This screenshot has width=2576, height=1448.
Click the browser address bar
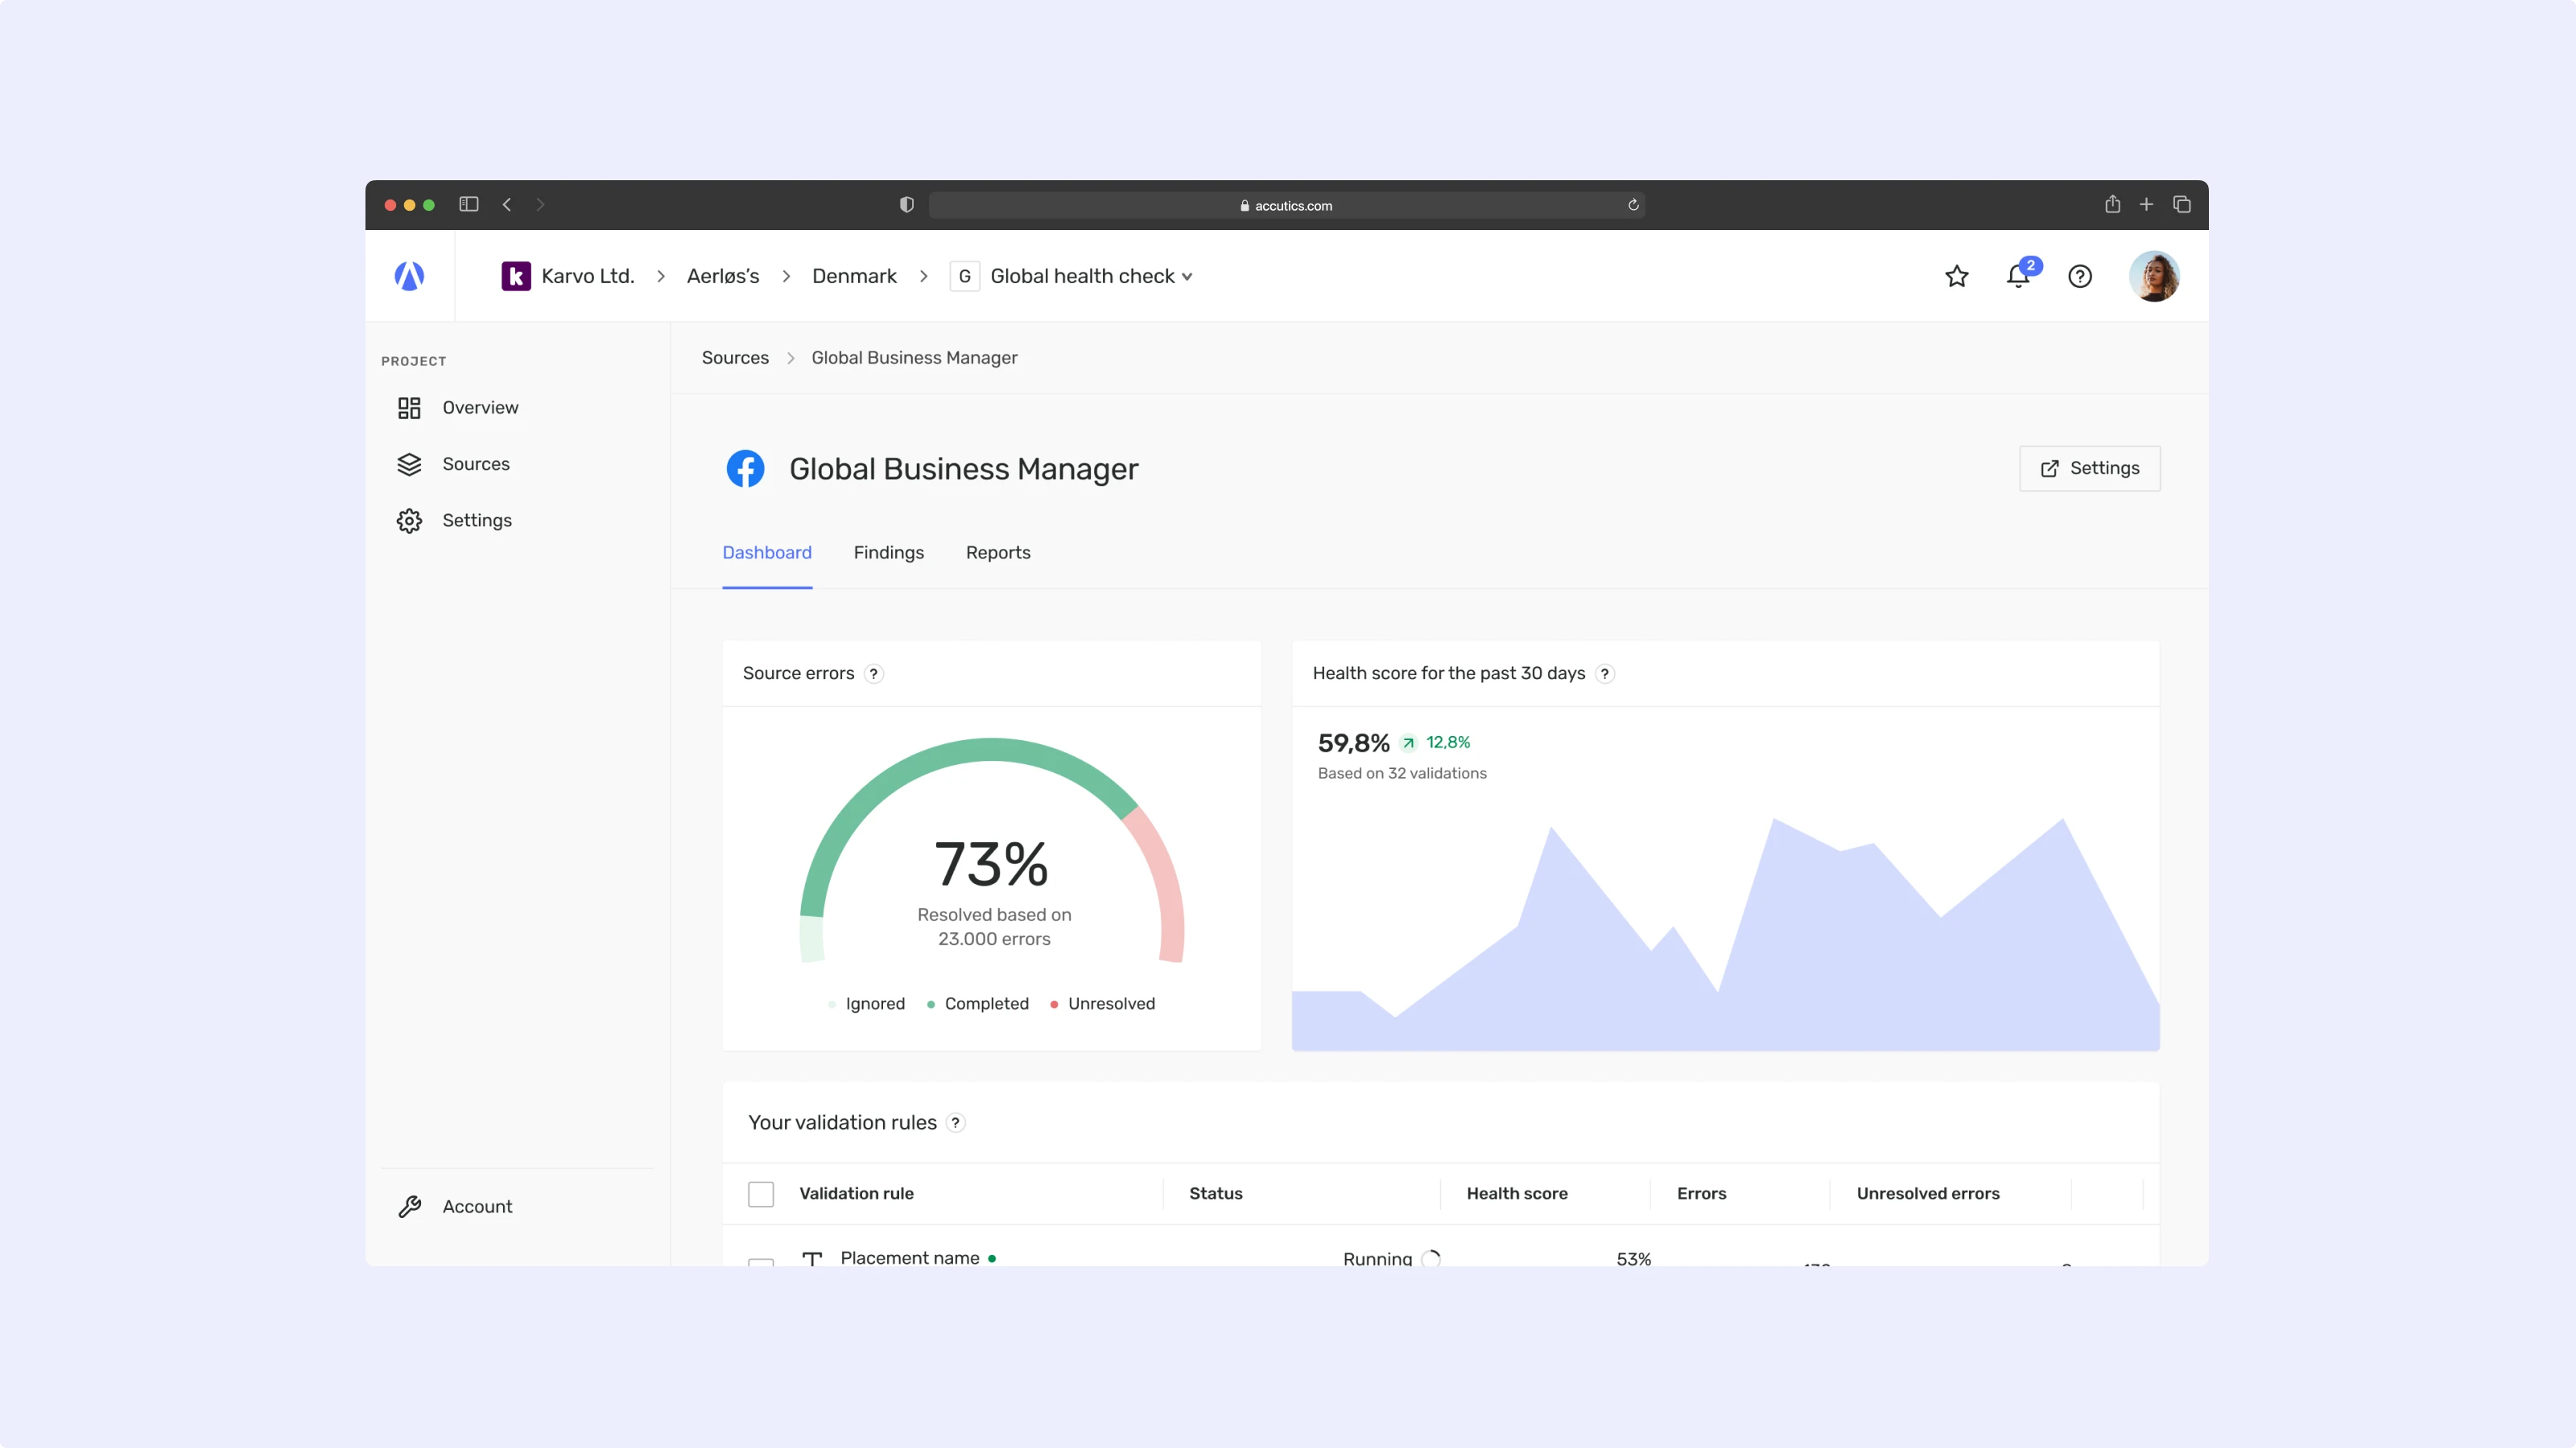click(1286, 205)
